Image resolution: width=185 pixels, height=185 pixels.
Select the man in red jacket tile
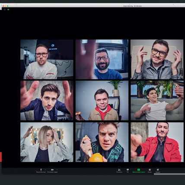pyautogui.click(x=157, y=142)
